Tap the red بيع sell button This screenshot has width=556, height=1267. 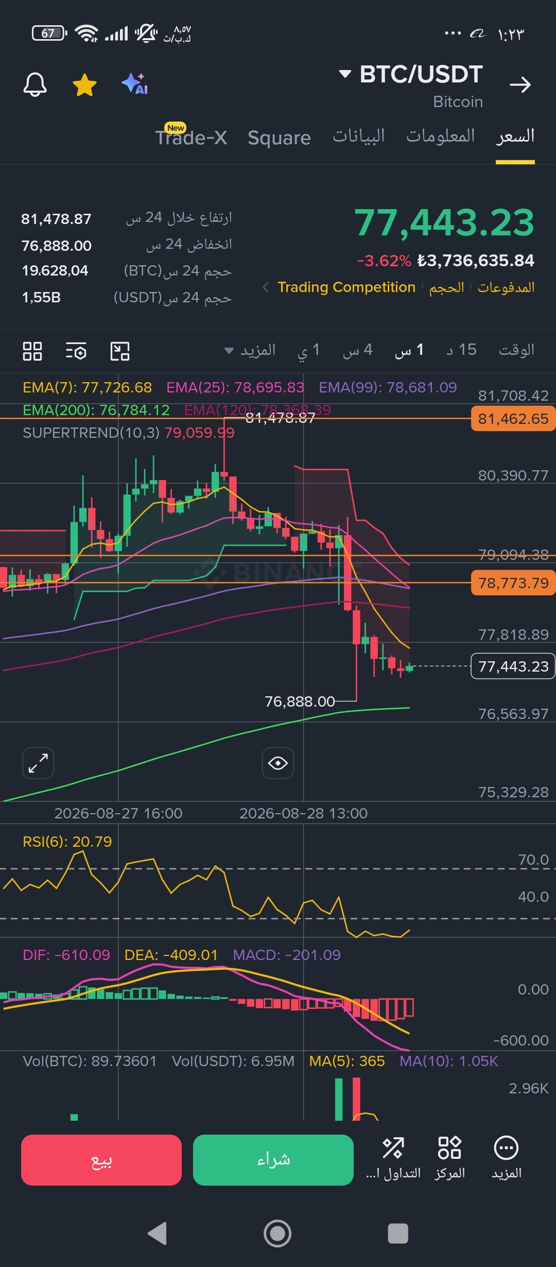click(x=101, y=1160)
